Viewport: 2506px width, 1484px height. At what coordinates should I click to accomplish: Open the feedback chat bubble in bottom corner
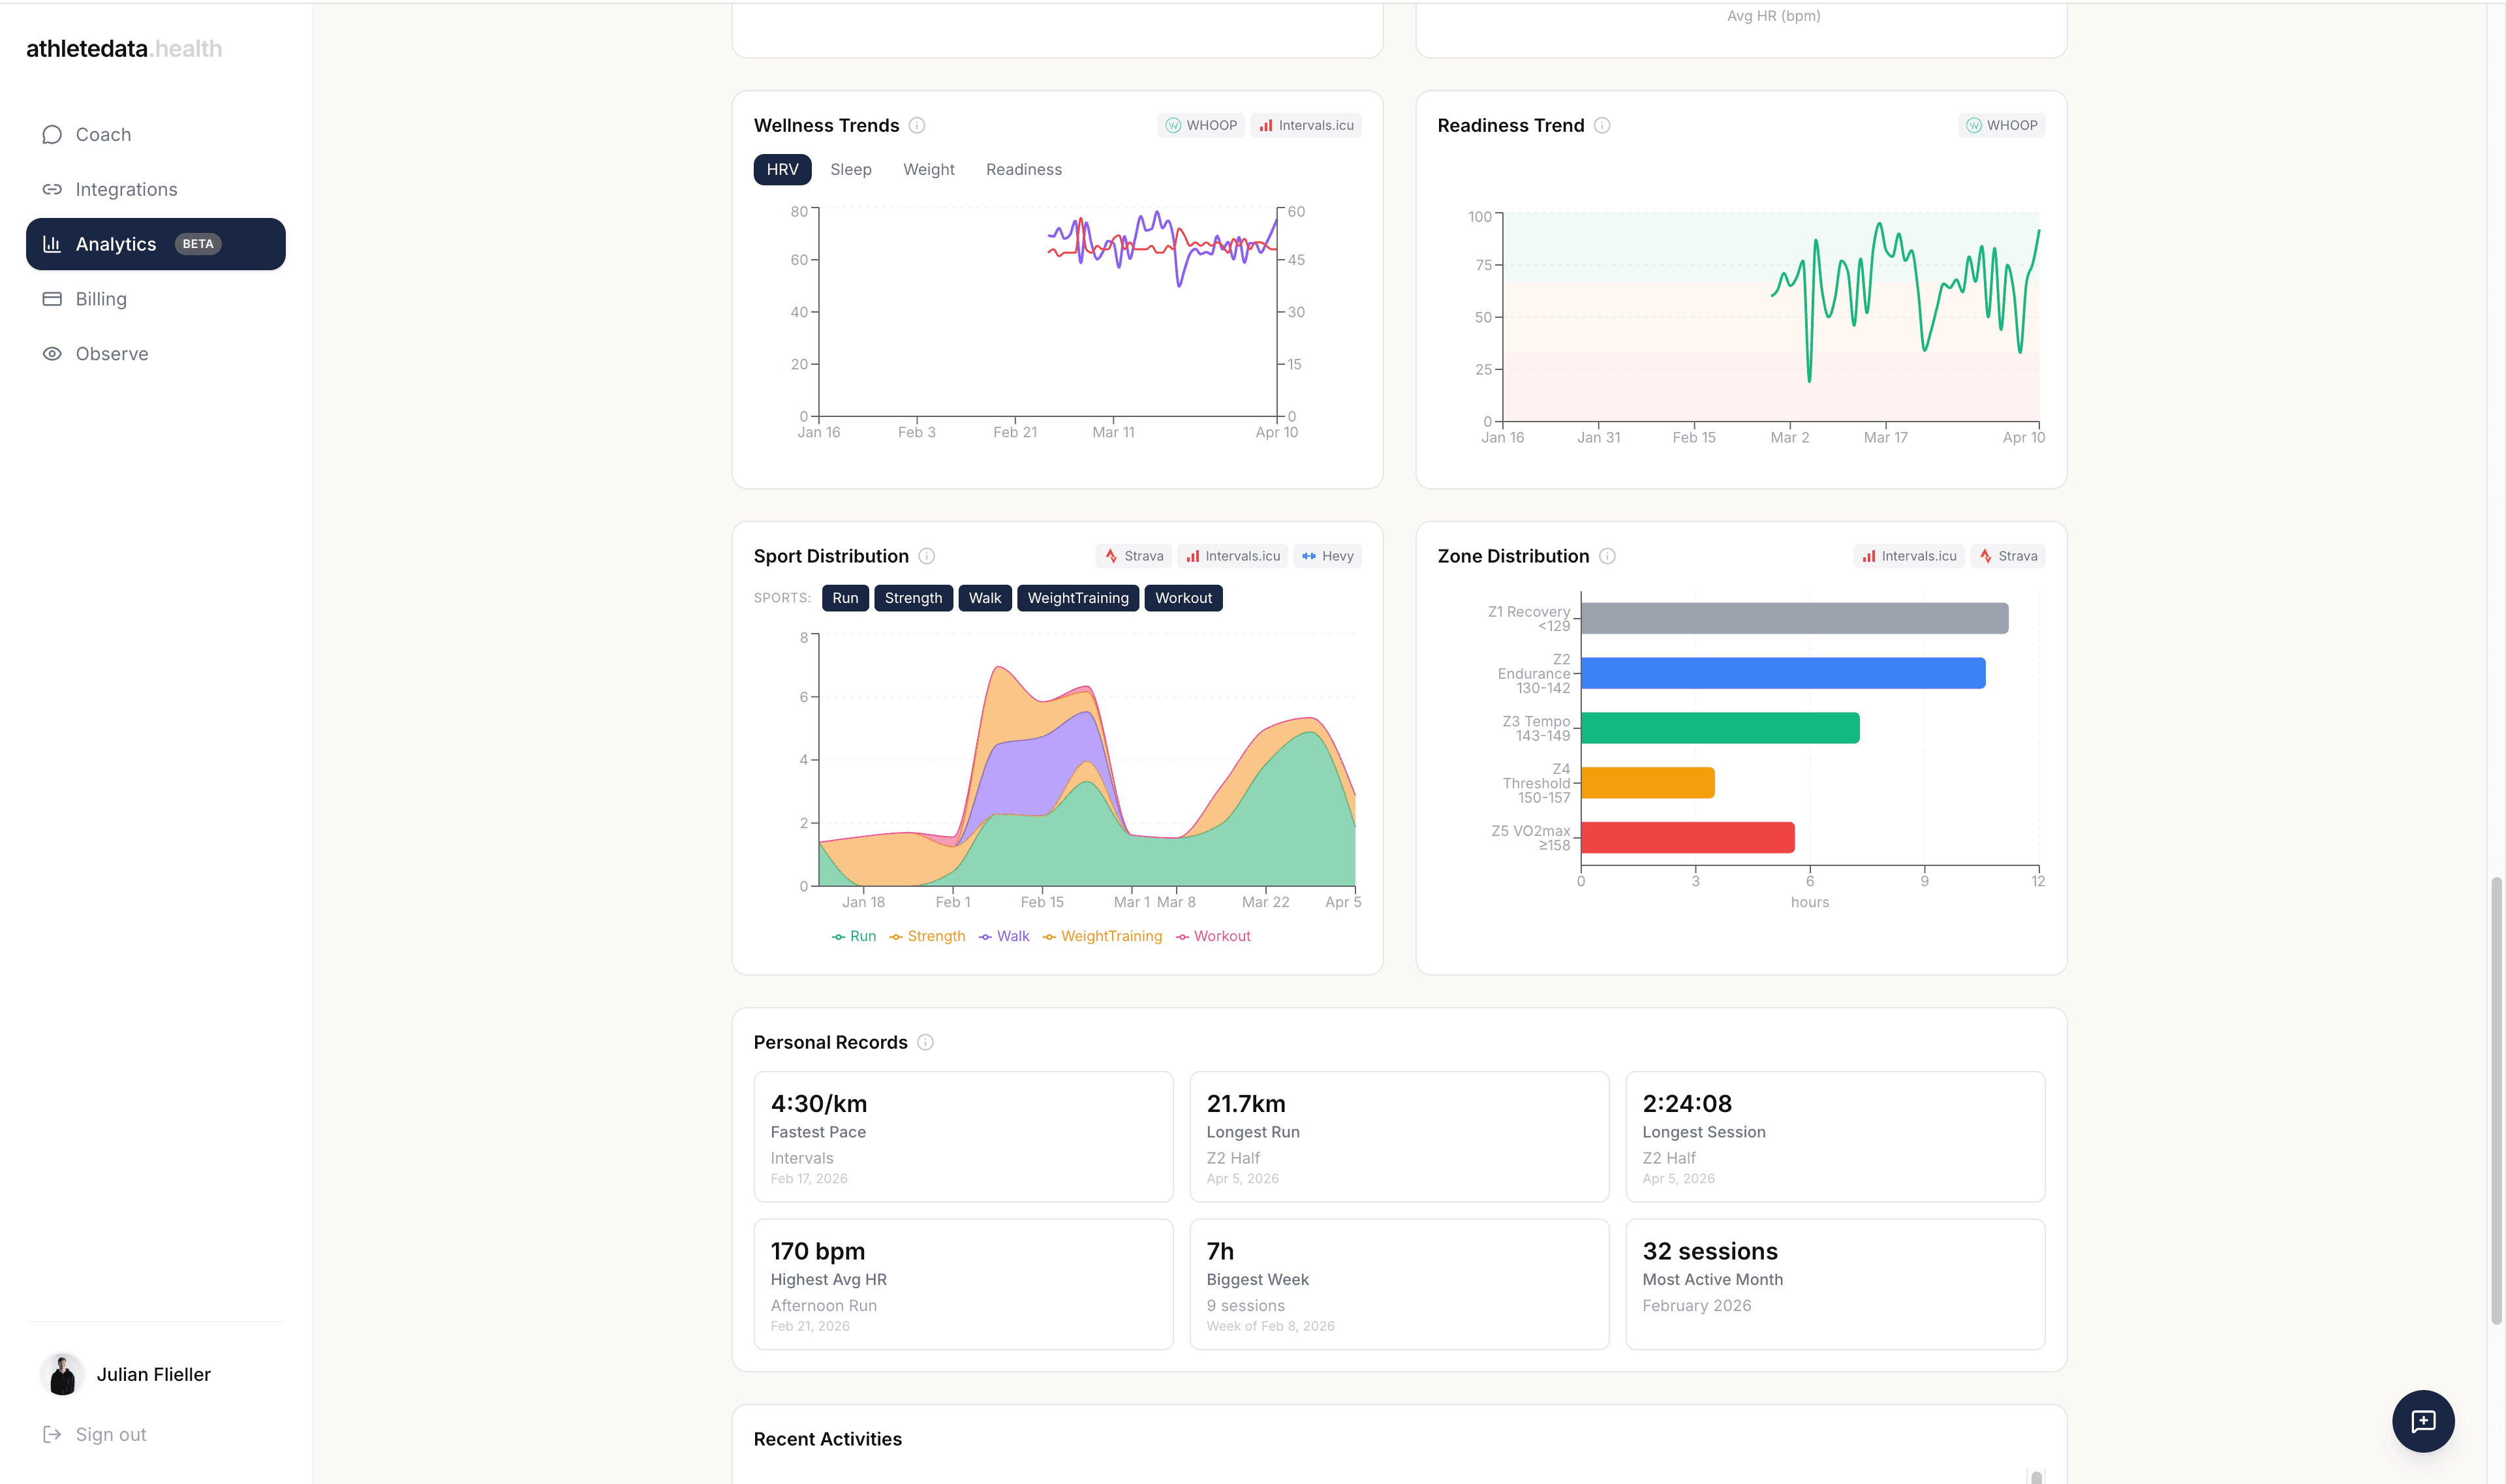[x=2422, y=1421]
